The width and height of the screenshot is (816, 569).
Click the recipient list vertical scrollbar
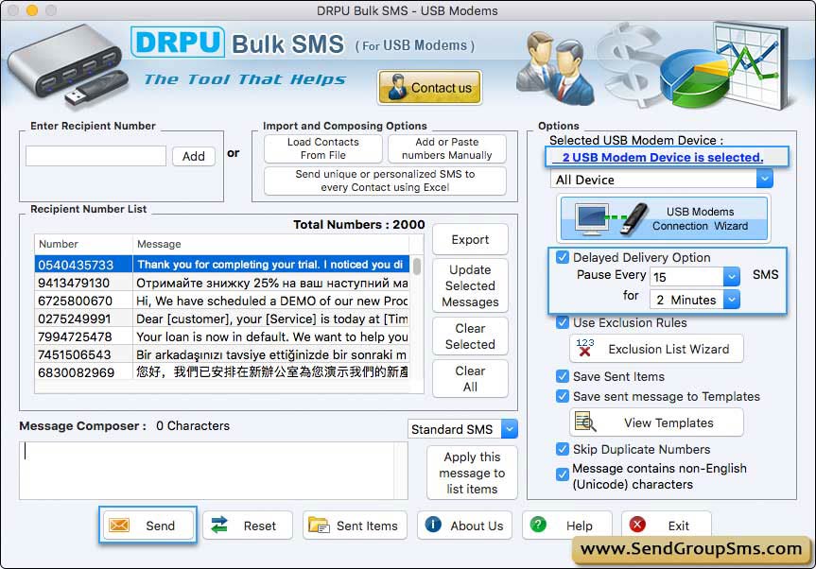click(417, 267)
